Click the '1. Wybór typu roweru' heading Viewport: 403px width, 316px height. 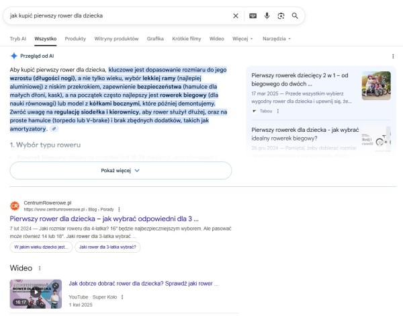45,145
